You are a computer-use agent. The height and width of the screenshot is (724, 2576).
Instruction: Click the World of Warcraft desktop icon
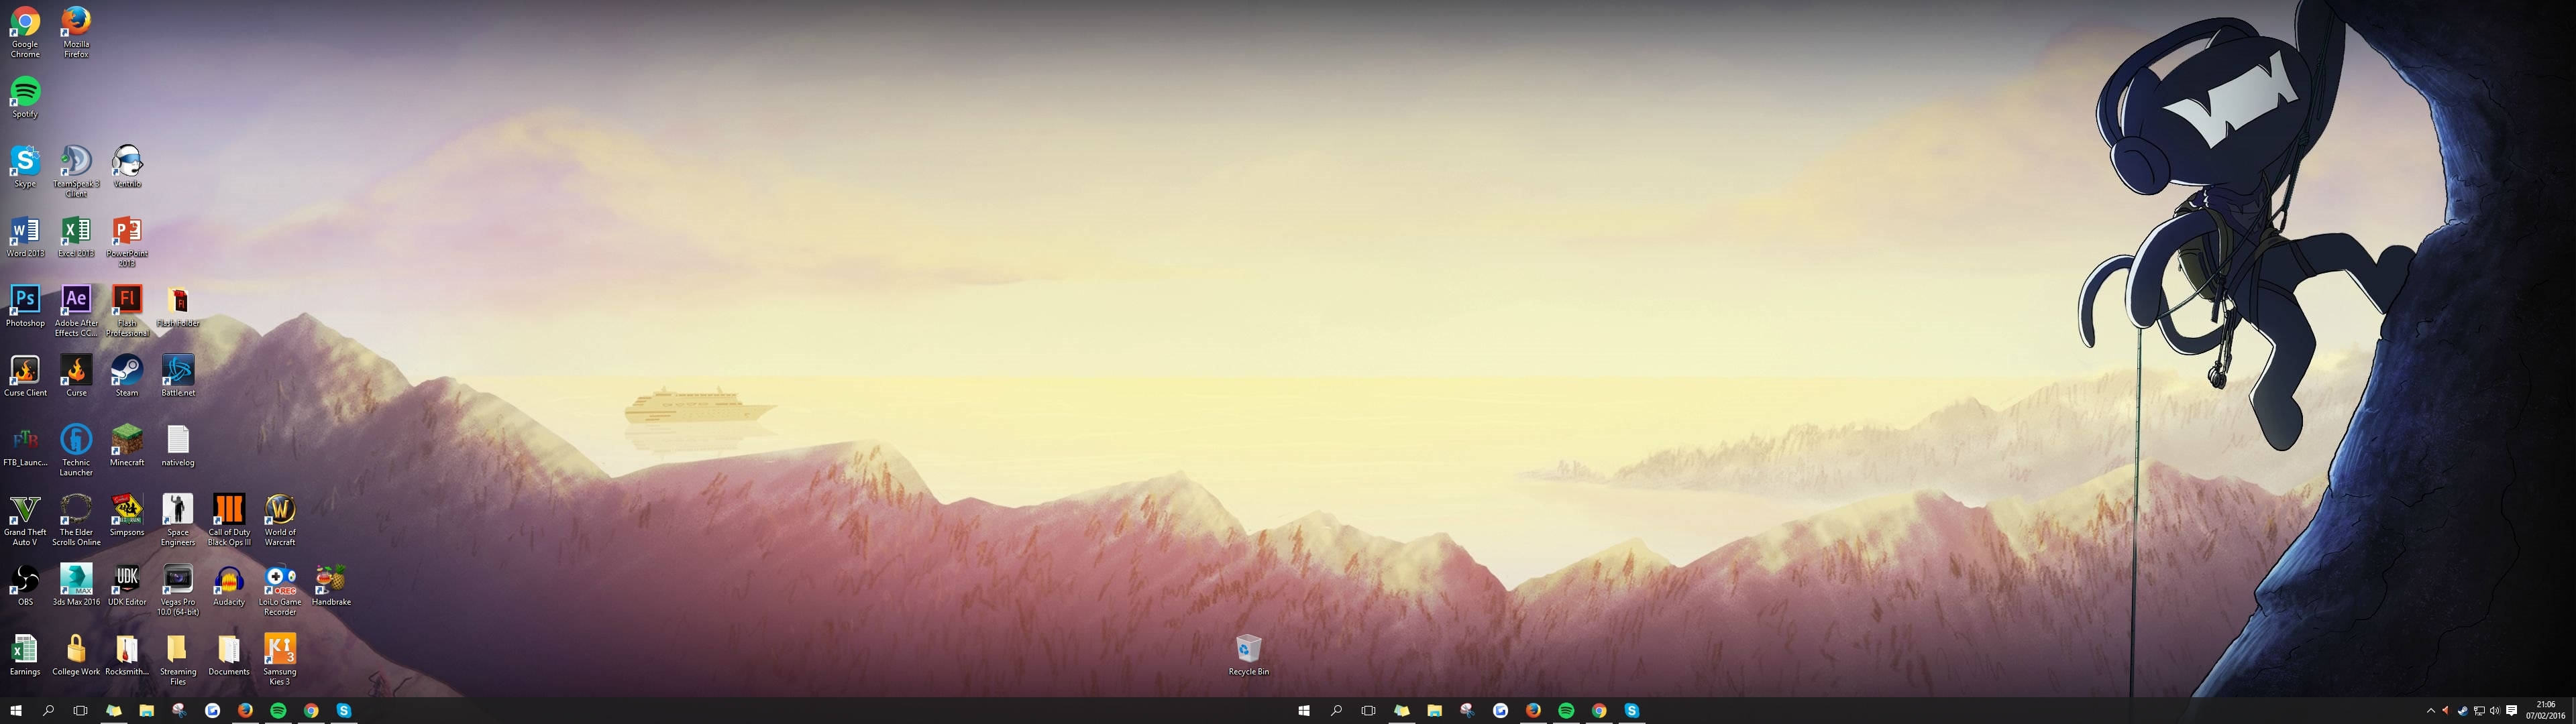[280, 509]
